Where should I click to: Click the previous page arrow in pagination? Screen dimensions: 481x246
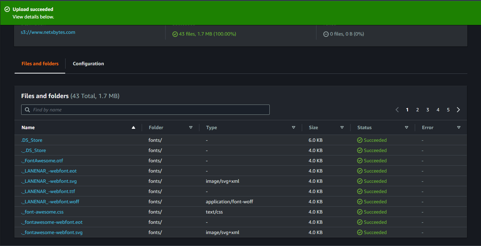coord(397,110)
